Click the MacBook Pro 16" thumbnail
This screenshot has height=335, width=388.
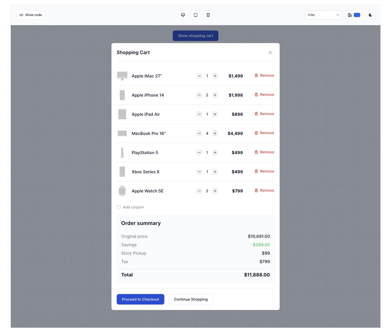[x=122, y=133]
